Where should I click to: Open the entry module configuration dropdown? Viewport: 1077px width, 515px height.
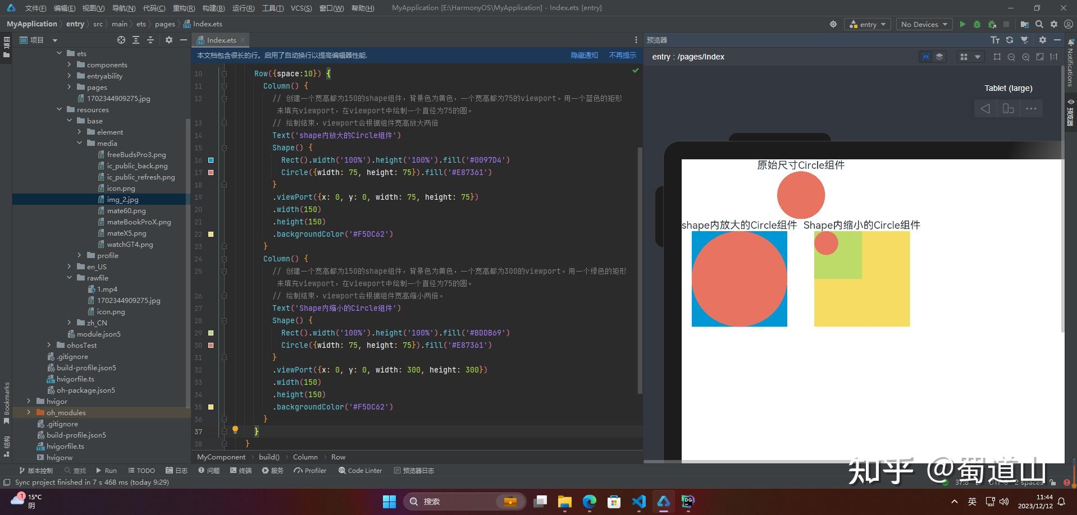click(x=868, y=24)
